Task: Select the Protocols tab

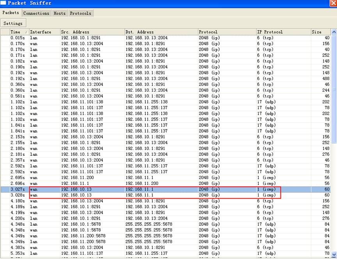Action: pos(80,13)
